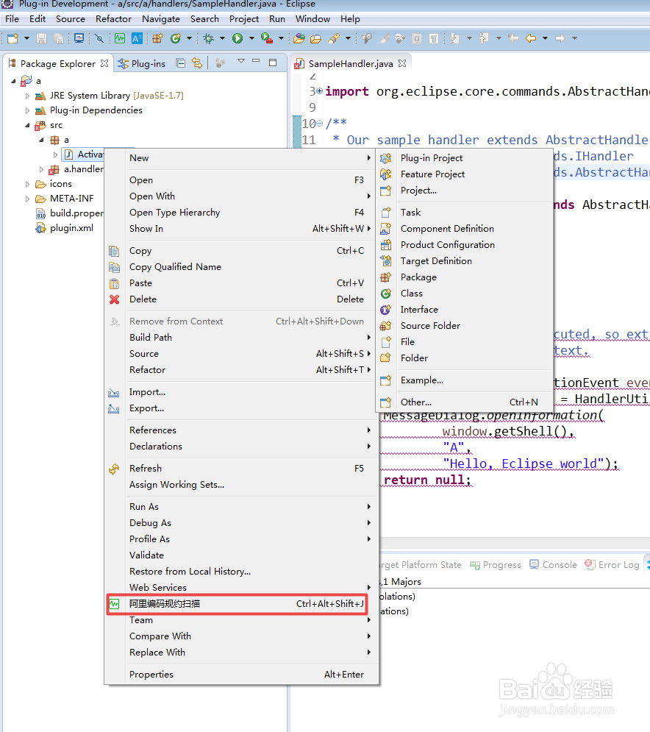The image size is (650, 732).
Task: Click the New wizard toolbar icon
Action: [12, 38]
